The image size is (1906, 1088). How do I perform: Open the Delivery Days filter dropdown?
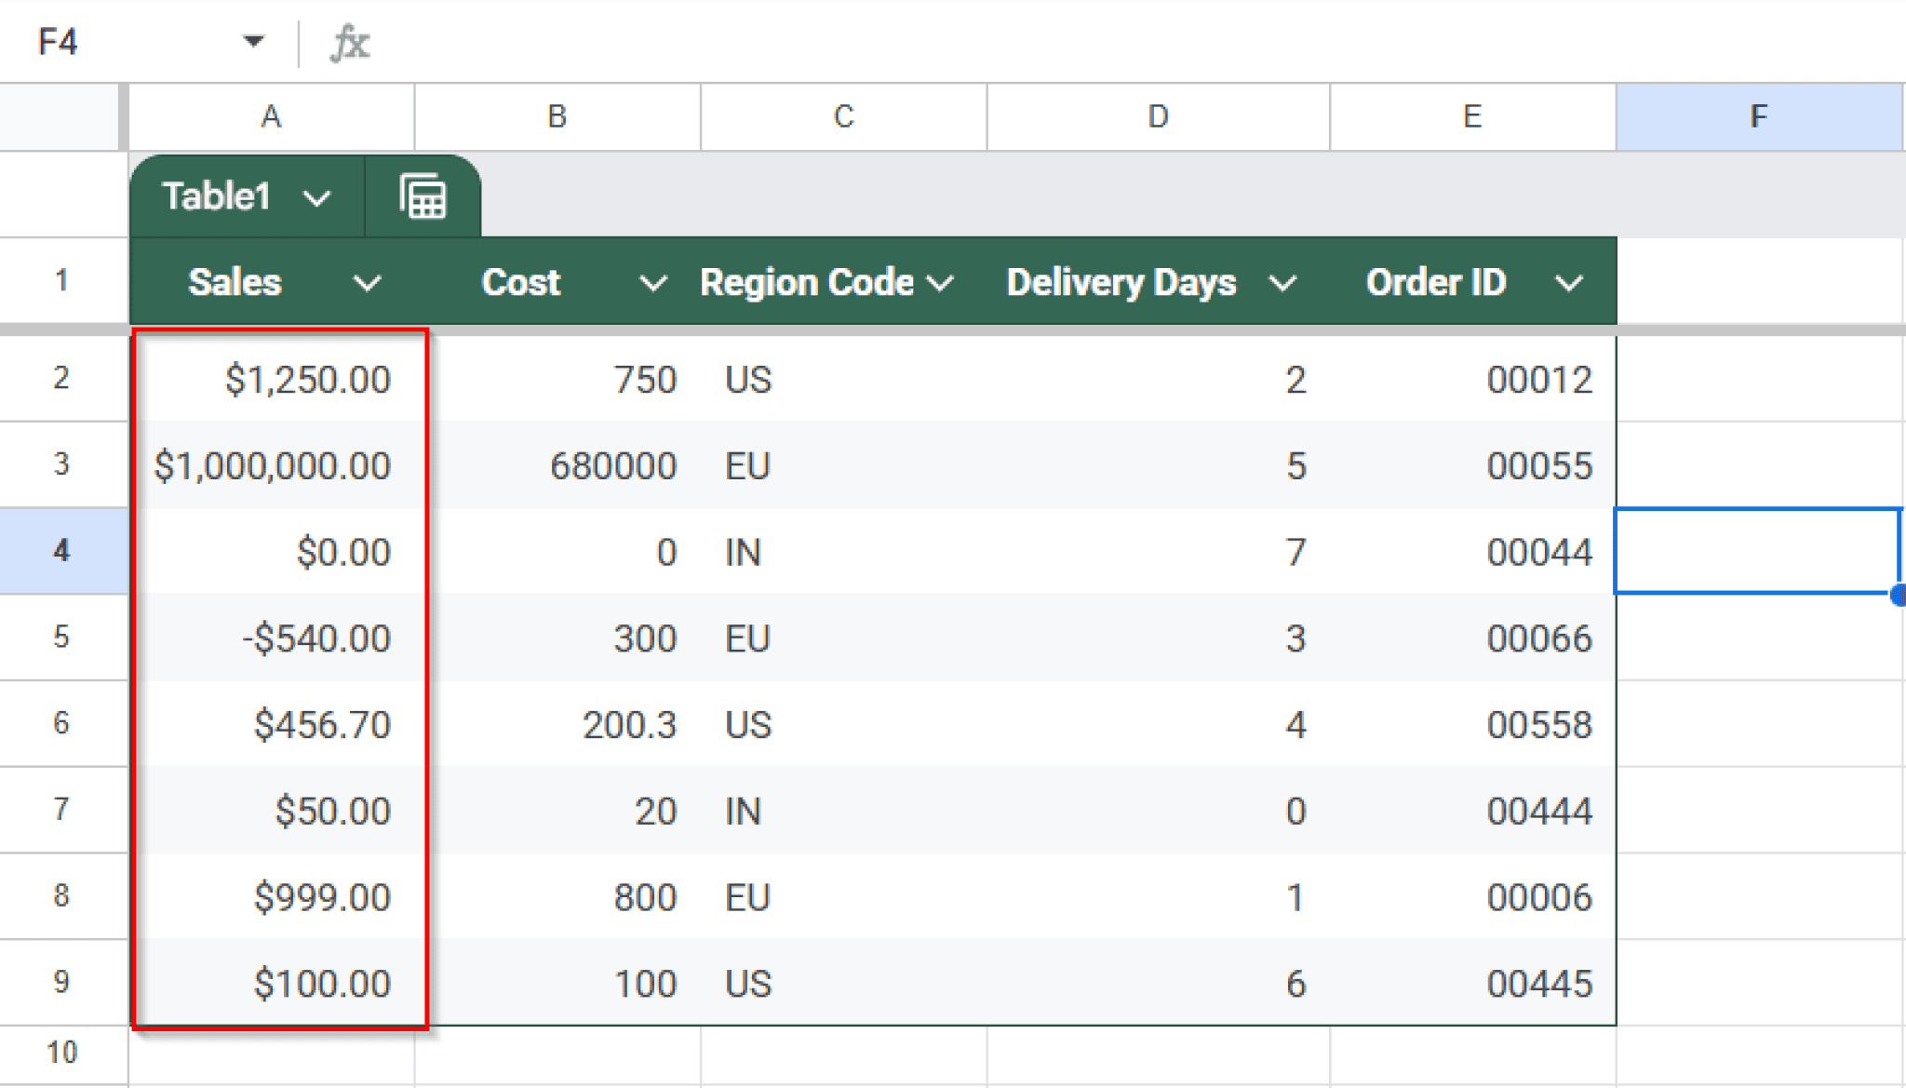pos(1284,283)
